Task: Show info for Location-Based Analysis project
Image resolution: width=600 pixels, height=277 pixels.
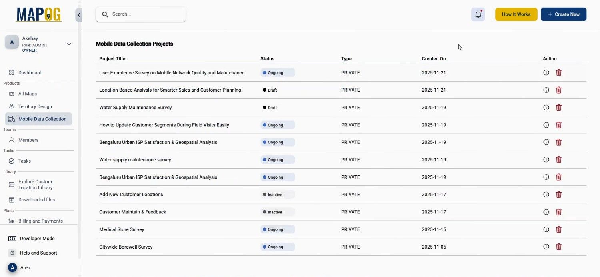Action: point(546,90)
